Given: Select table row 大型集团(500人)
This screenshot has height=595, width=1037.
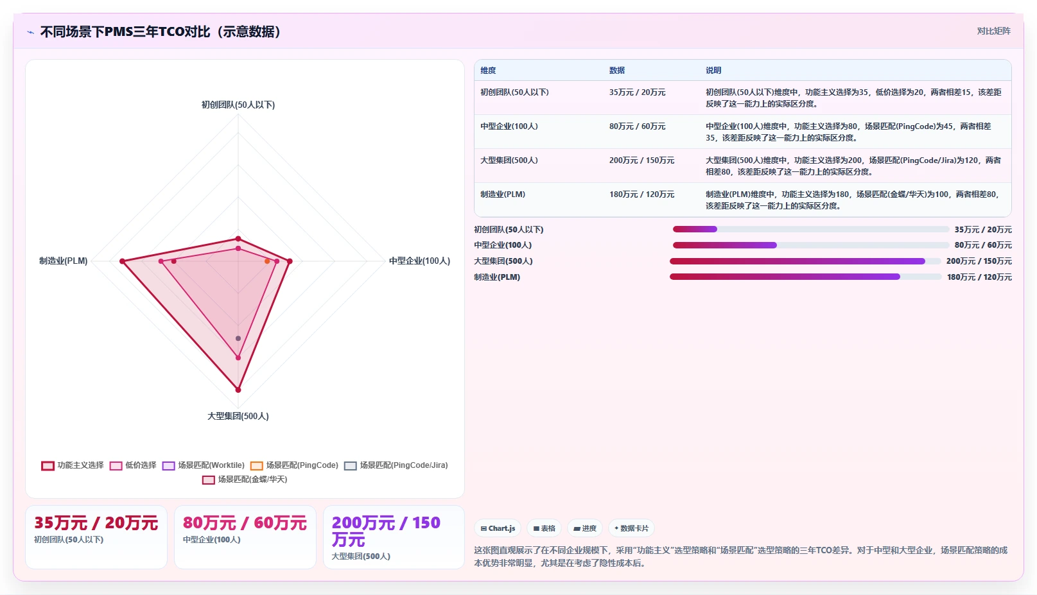Looking at the screenshot, I should pyautogui.click(x=743, y=166).
